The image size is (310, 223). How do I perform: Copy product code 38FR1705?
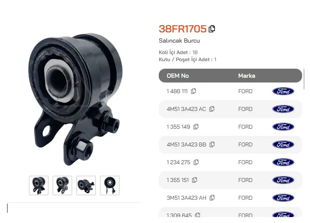tap(212, 29)
